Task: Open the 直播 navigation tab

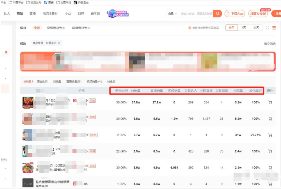Action: click(x=33, y=13)
